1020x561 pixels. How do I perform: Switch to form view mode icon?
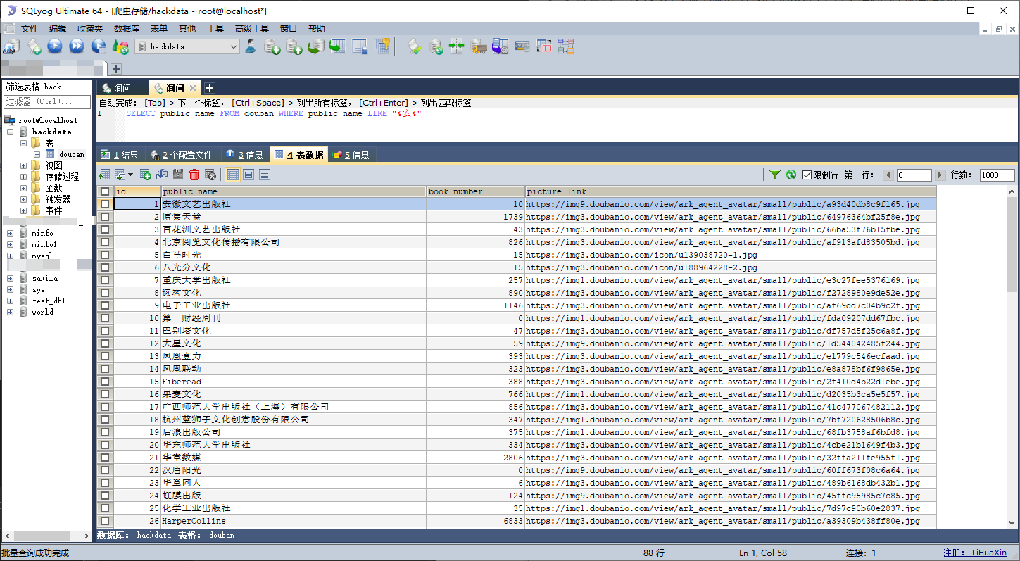(248, 175)
